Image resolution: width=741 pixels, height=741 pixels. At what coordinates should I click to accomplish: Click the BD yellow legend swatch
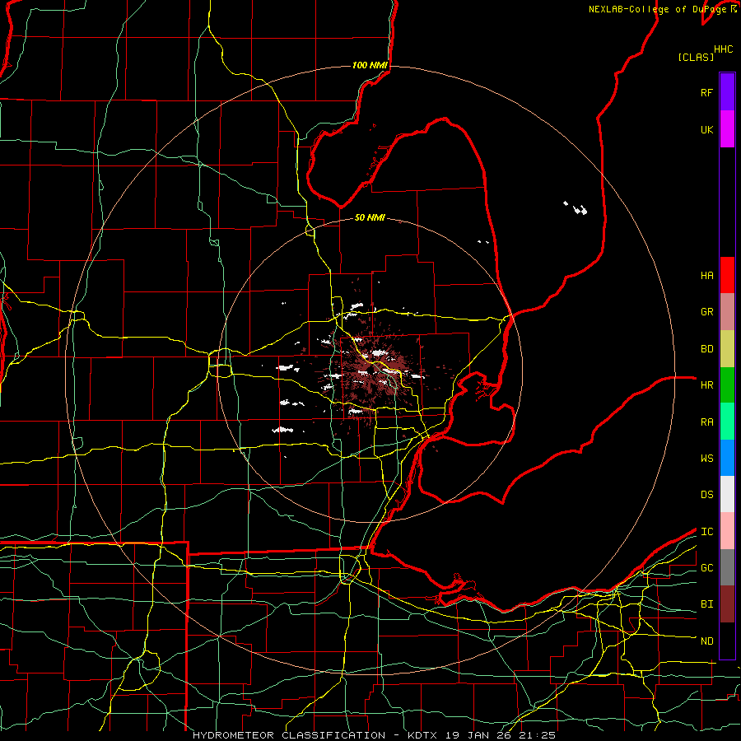(x=727, y=349)
